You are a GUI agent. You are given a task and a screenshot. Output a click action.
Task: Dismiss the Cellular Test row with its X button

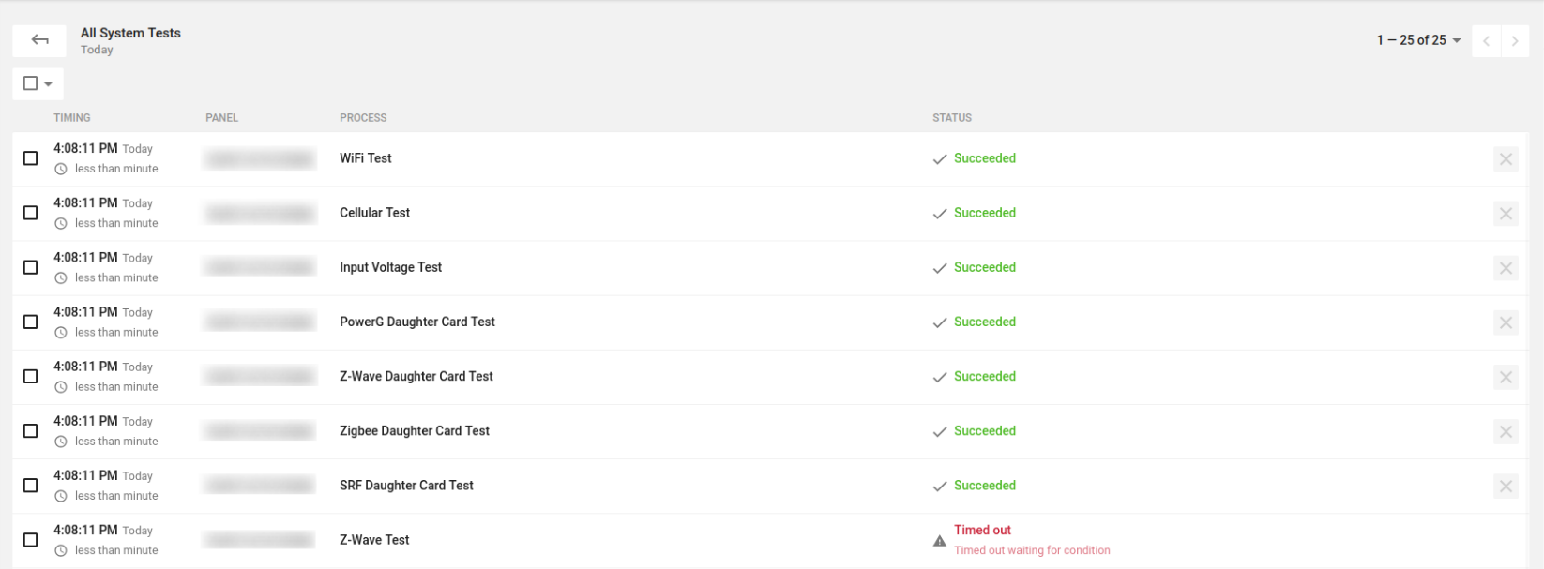[x=1506, y=213]
